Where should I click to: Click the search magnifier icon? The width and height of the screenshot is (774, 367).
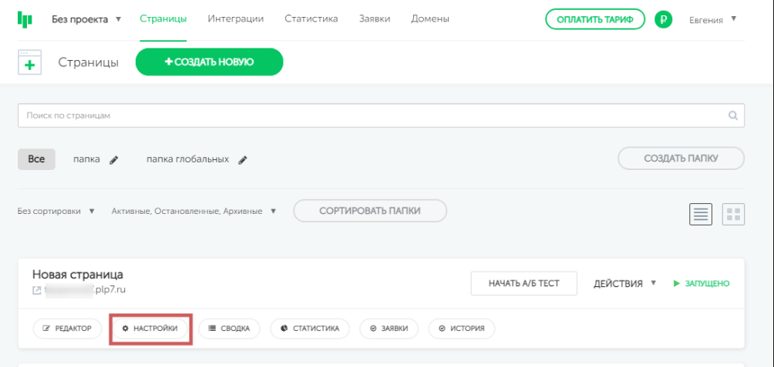click(x=732, y=115)
